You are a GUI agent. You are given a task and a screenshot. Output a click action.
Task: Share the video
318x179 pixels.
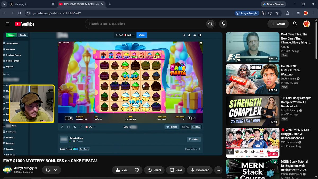(x=154, y=170)
